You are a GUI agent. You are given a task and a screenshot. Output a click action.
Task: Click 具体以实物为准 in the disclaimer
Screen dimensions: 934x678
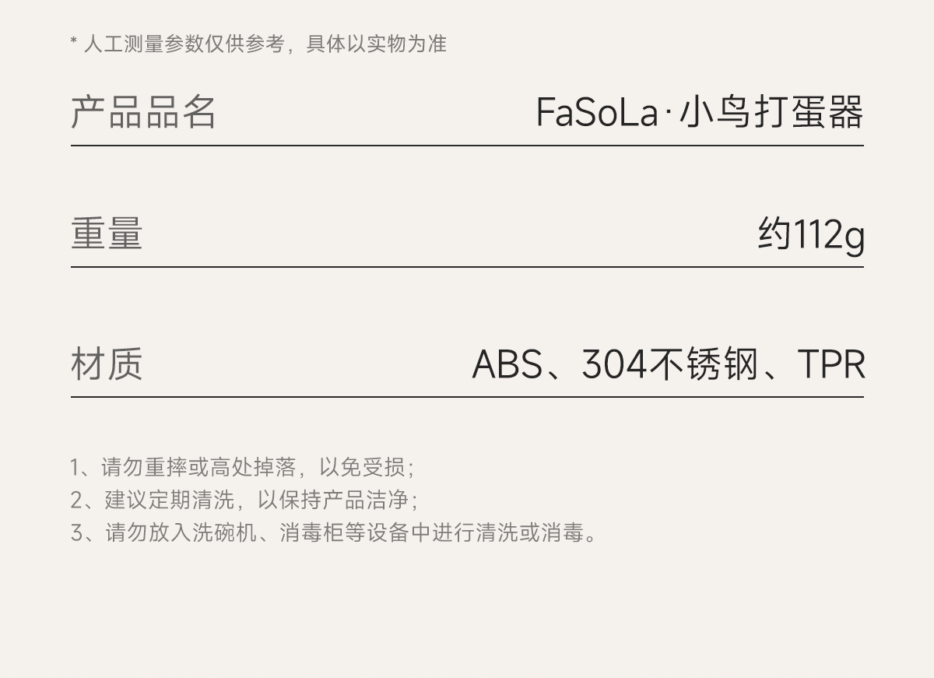[x=377, y=44]
